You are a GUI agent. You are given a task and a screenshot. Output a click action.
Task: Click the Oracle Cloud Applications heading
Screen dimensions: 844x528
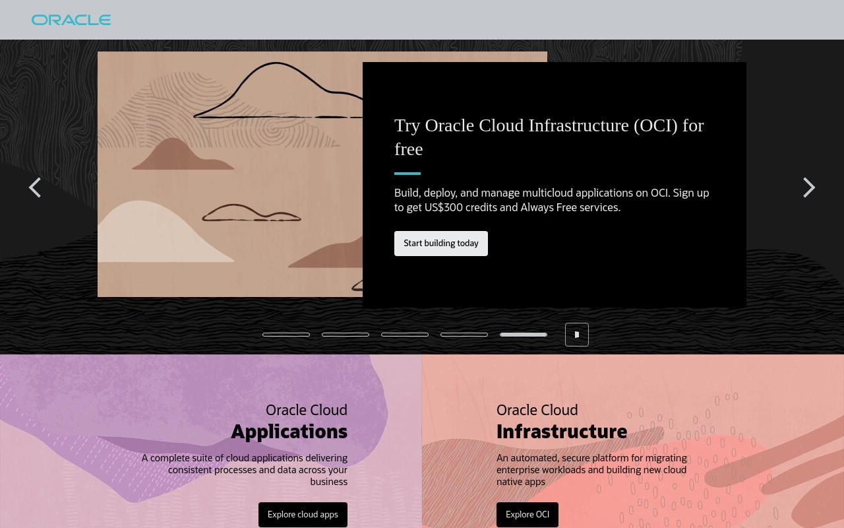[x=289, y=421]
